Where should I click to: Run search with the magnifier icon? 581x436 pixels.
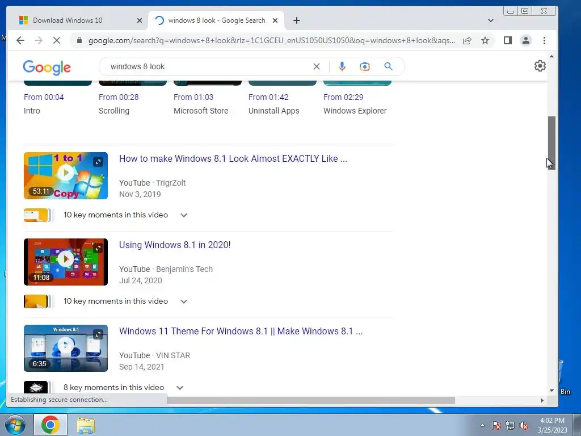point(388,66)
